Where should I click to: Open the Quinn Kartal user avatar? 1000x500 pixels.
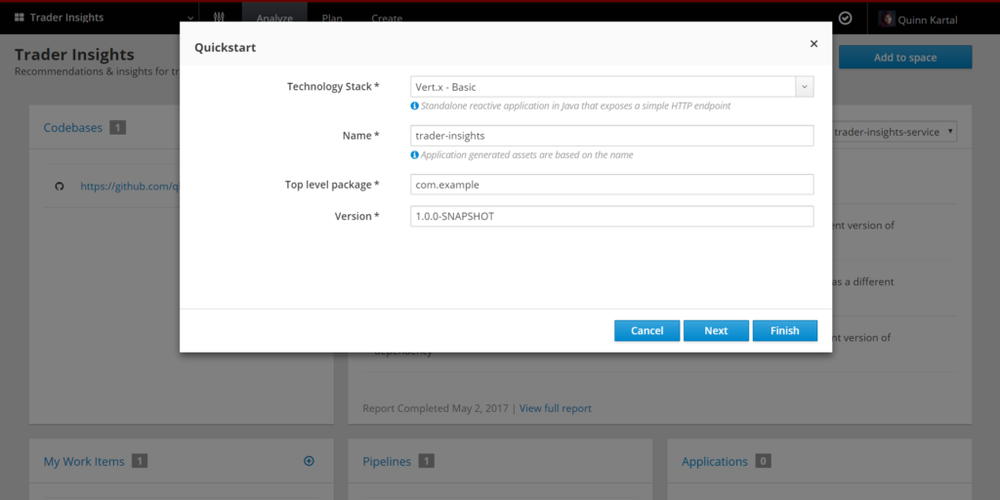click(x=888, y=19)
